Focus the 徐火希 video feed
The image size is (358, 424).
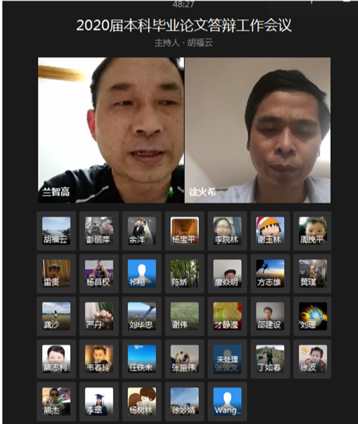[x=257, y=130]
